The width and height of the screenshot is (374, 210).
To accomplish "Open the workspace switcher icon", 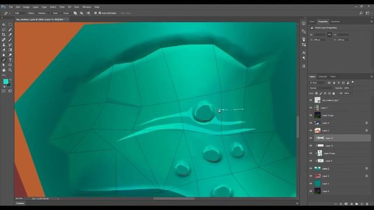I will [x=368, y=13].
